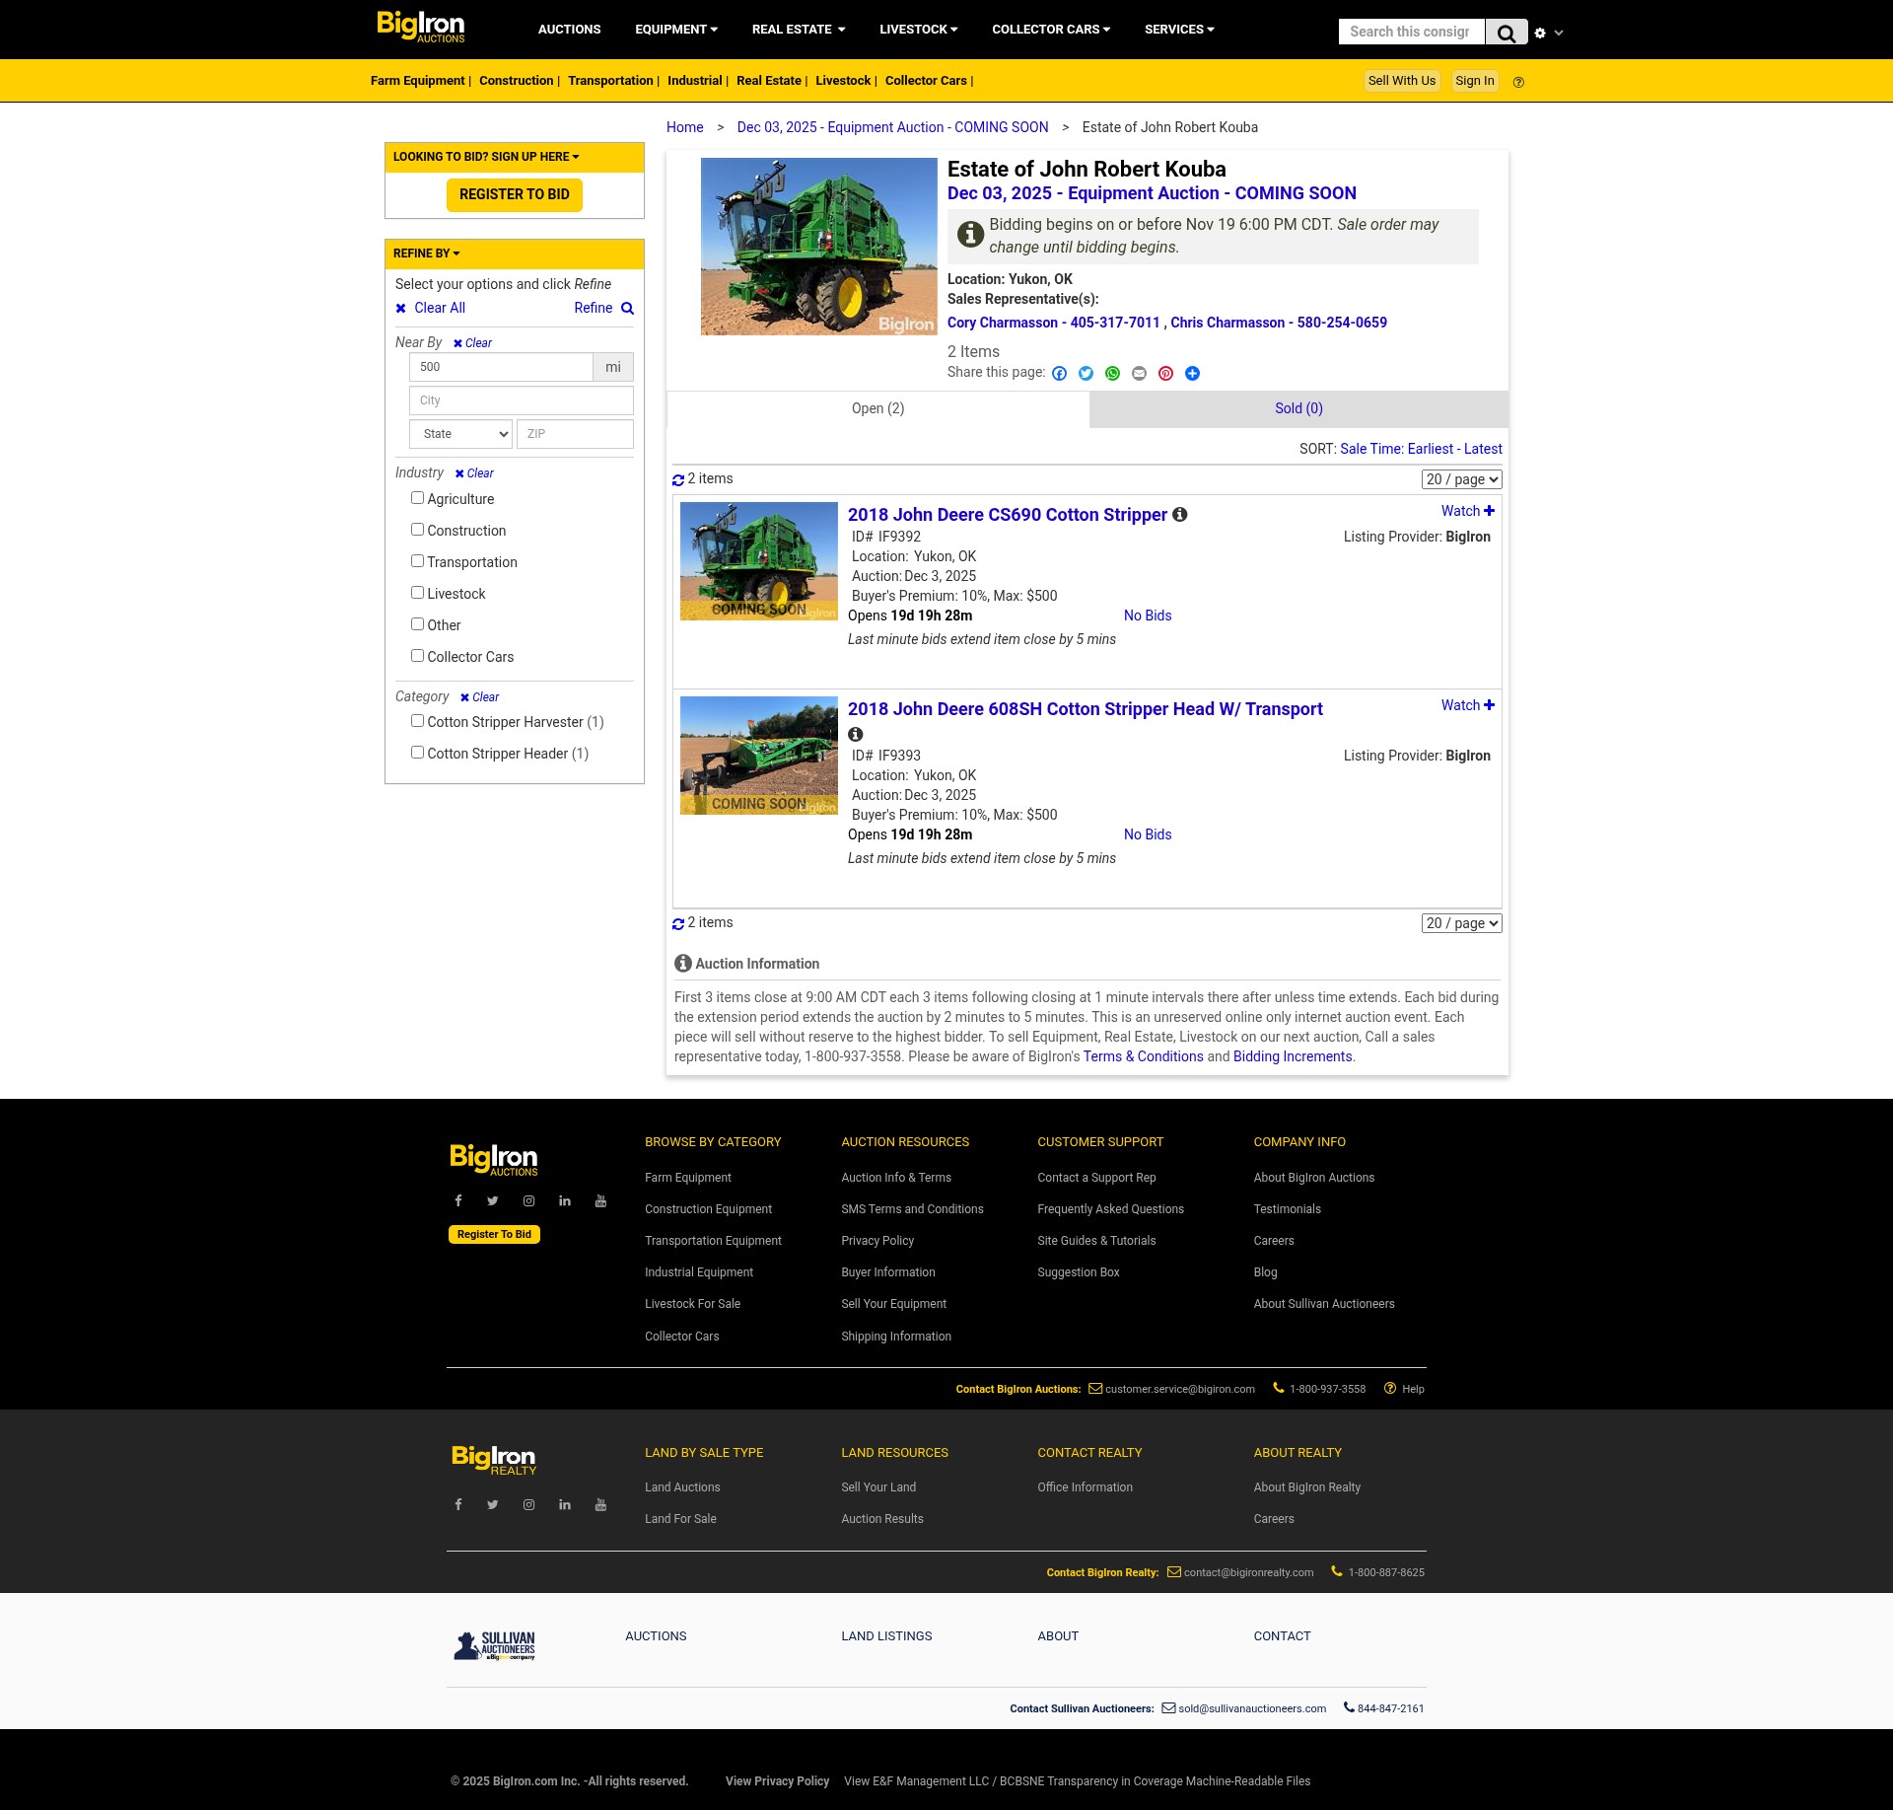Click BigIron Auctions logo in top header
This screenshot has height=1810, width=1893.
click(x=421, y=27)
